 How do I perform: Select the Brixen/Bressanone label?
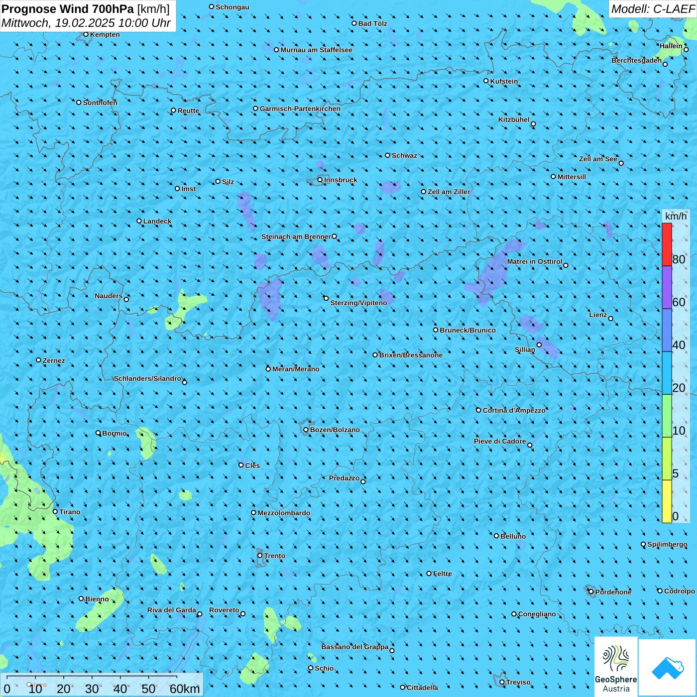click(411, 355)
